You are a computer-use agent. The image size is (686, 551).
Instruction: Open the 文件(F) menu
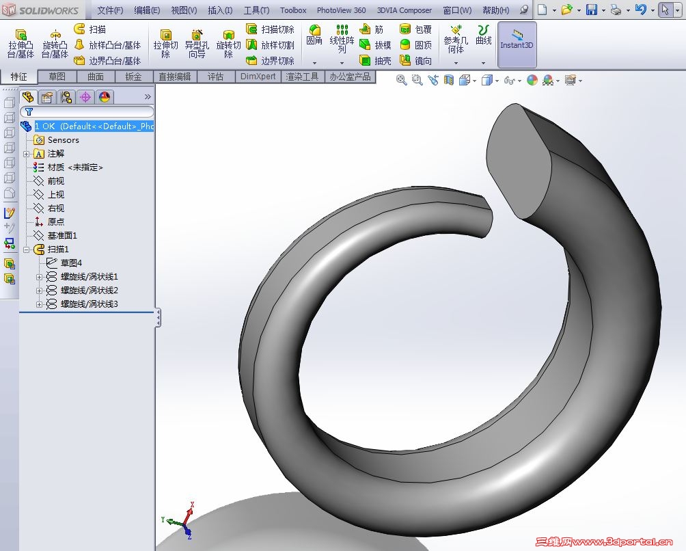[x=110, y=10]
